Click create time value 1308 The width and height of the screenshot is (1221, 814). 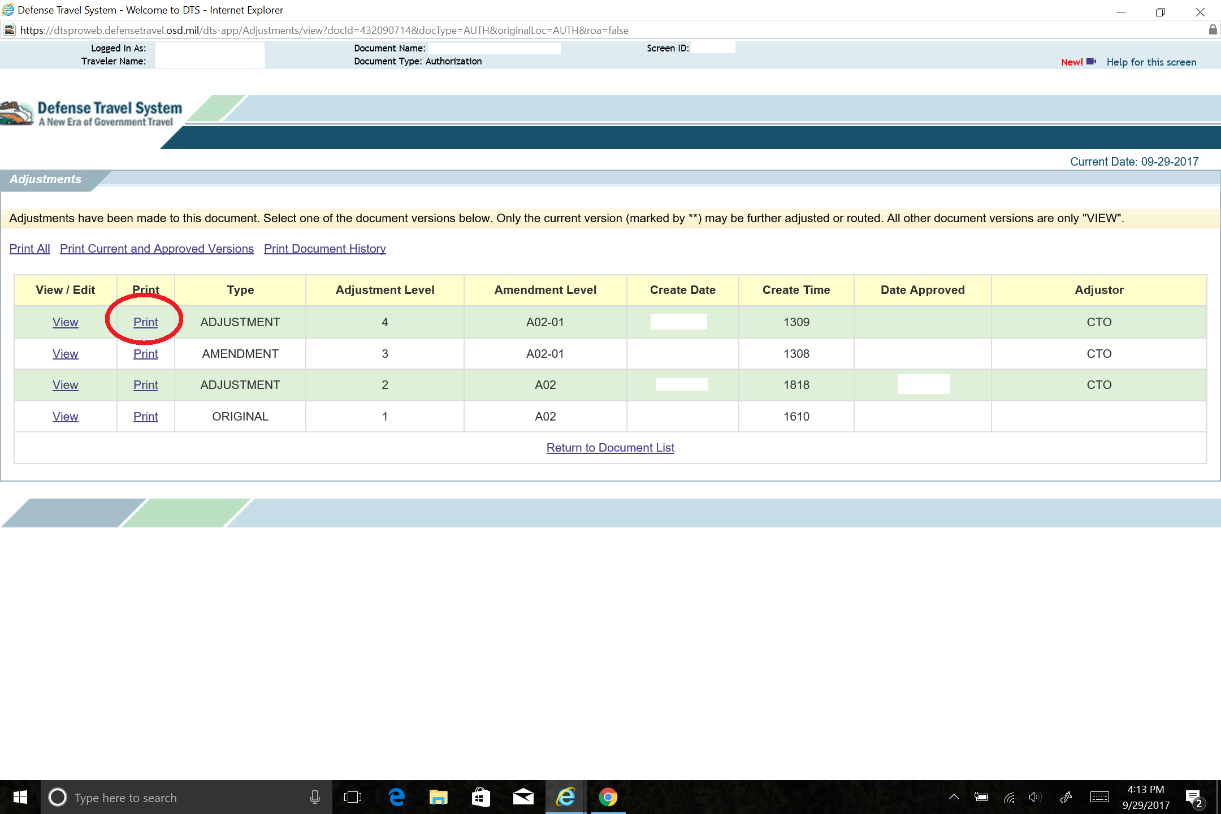796,354
